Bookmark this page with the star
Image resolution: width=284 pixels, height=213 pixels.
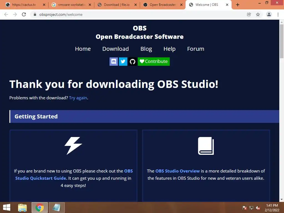[x=258, y=14]
